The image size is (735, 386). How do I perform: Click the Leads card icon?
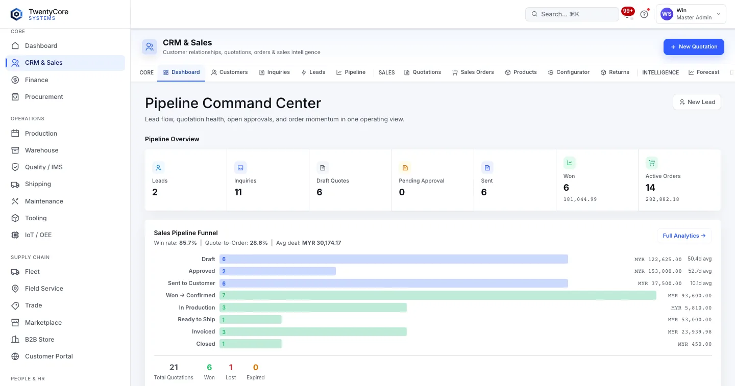pos(159,167)
